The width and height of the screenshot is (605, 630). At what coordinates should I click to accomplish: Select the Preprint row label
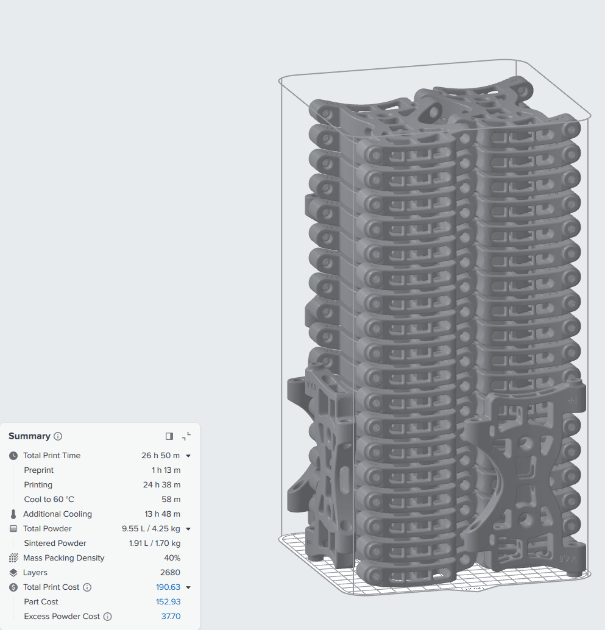tap(38, 470)
